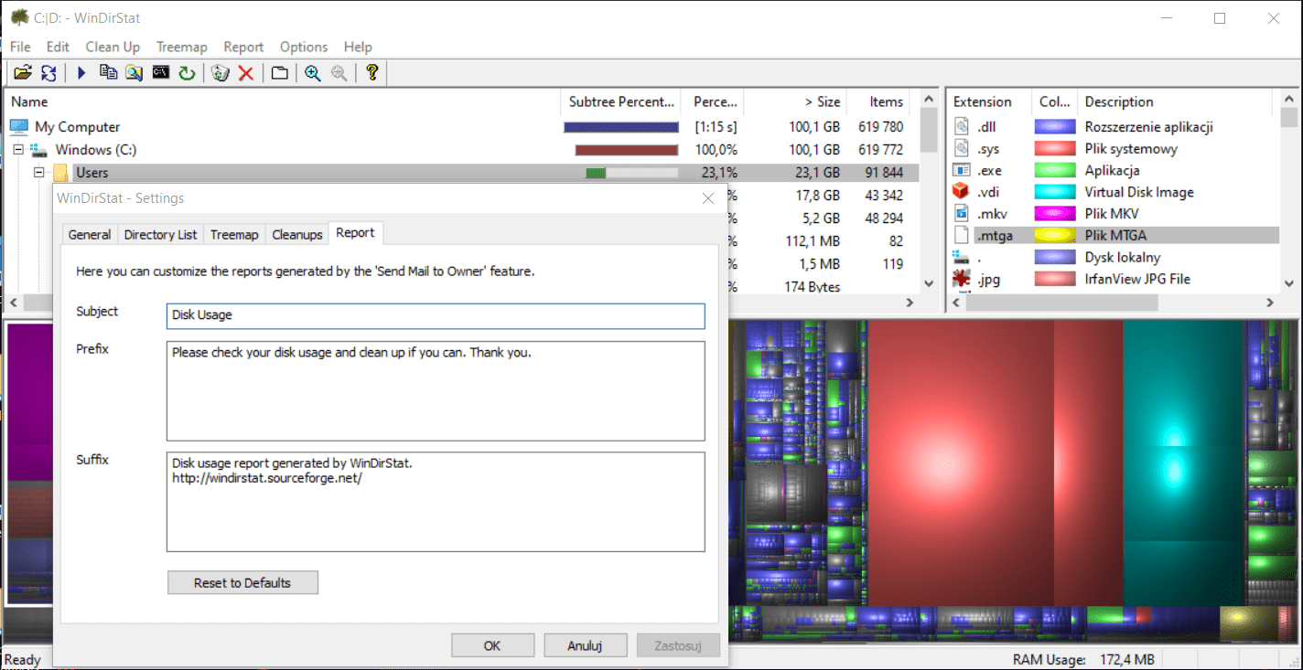The width and height of the screenshot is (1303, 670).
Task: Click the .dll file type icon
Action: [x=961, y=127]
